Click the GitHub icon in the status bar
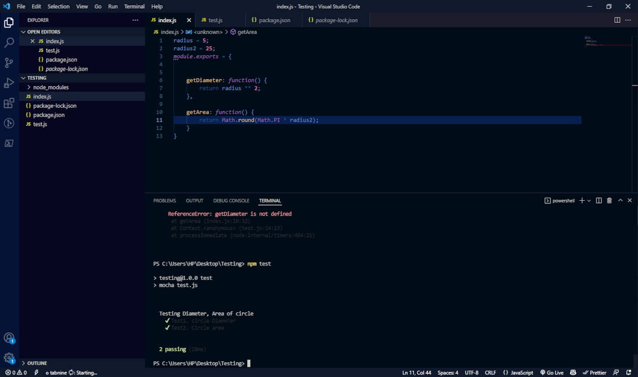 pyautogui.click(x=573, y=372)
